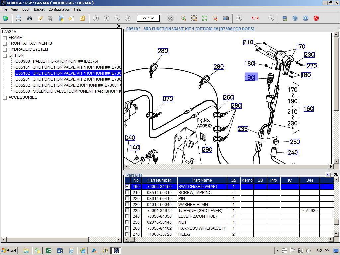The height and width of the screenshot is (255, 340).
Task: Check the box for part 260 HARNESS,WIRE
Action: pyautogui.click(x=127, y=228)
